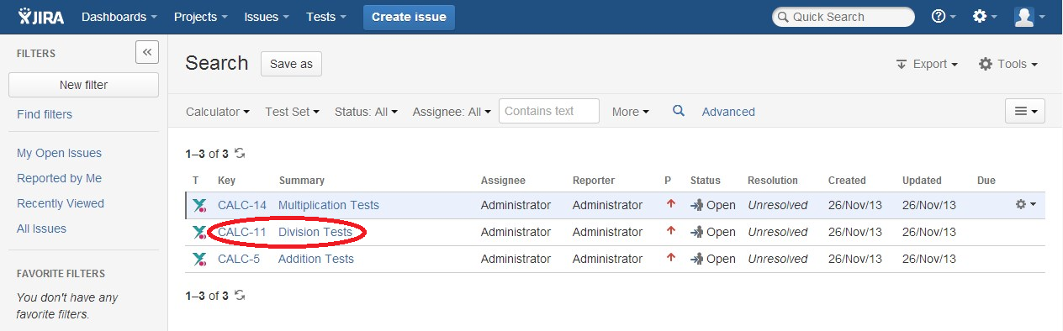Open the Export dropdown
Screen dimensions: 1063x331
pyautogui.click(x=927, y=64)
